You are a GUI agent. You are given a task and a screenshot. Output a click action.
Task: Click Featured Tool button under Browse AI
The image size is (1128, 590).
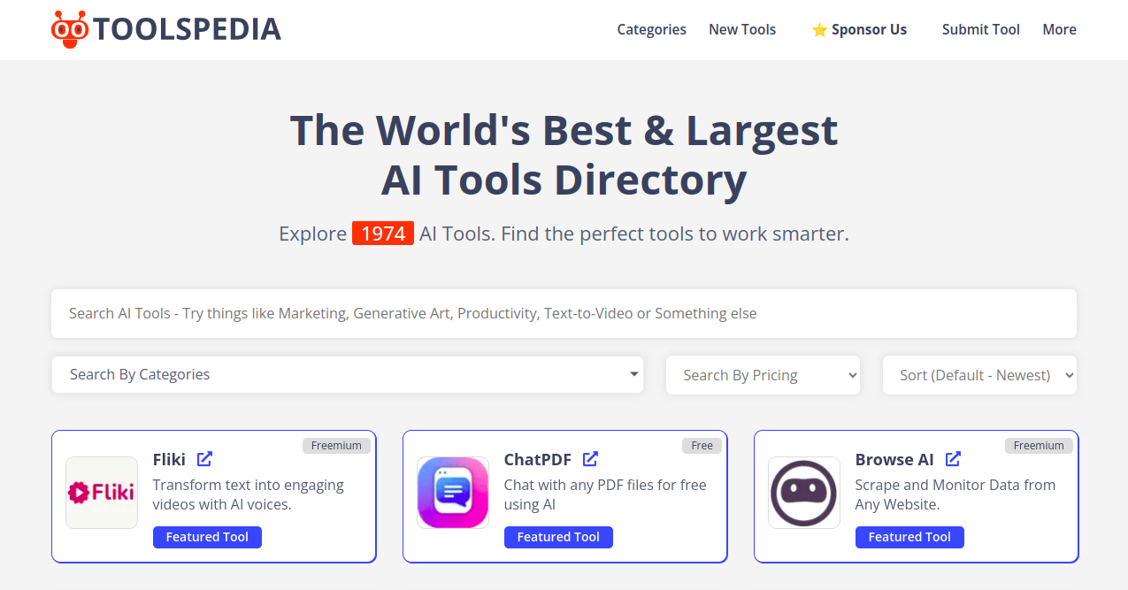(x=909, y=537)
